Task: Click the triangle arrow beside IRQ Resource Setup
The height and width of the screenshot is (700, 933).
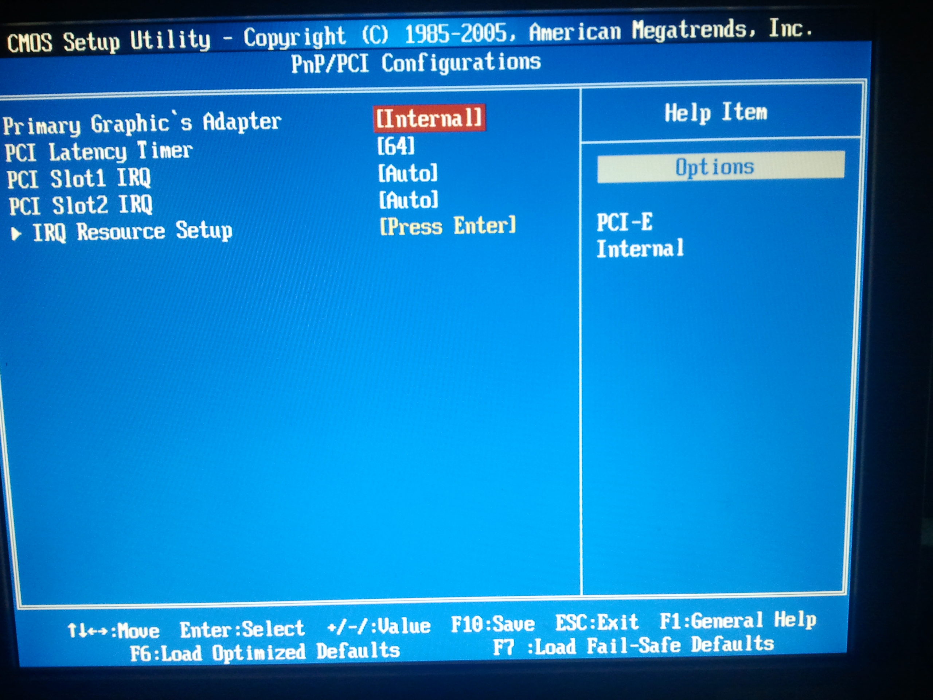Action: pyautogui.click(x=16, y=234)
